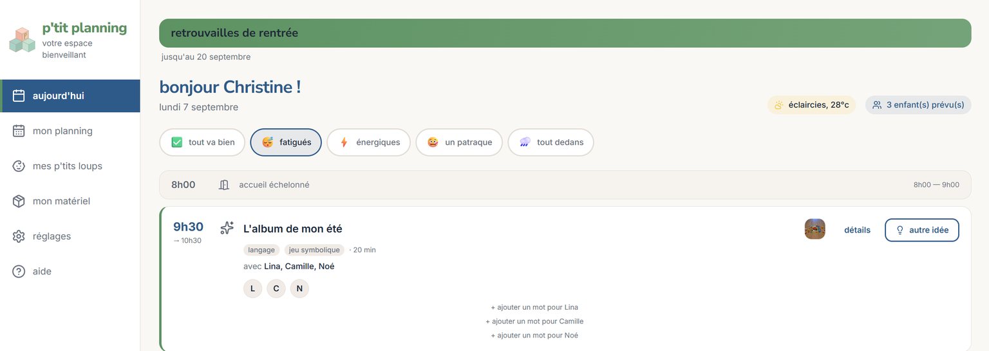Click the p'tit planning blocks logo
This screenshot has height=351, width=989.
[22, 40]
